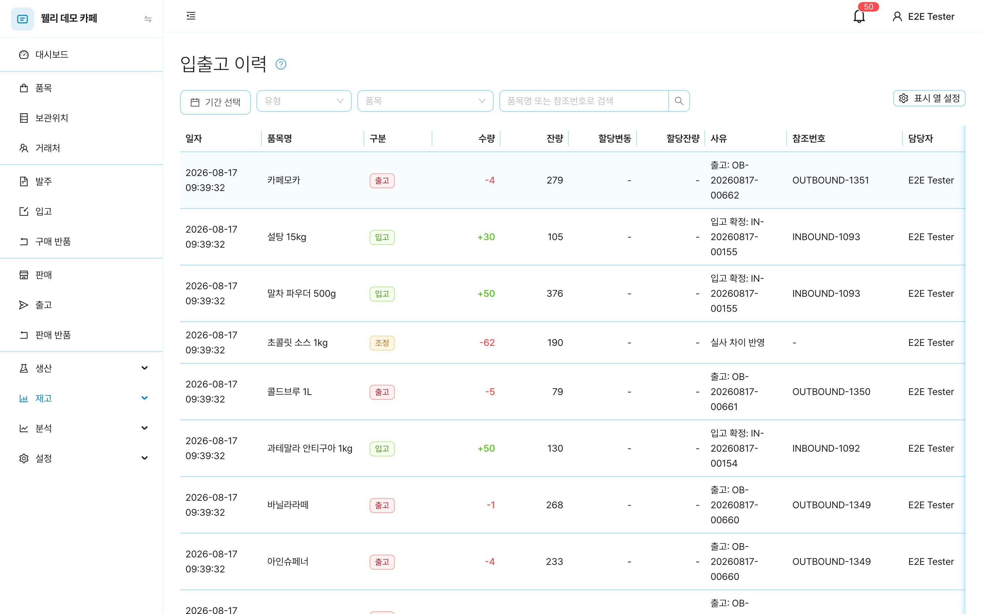Open 입고 menu in the sidebar
The width and height of the screenshot is (982, 614).
(81, 211)
